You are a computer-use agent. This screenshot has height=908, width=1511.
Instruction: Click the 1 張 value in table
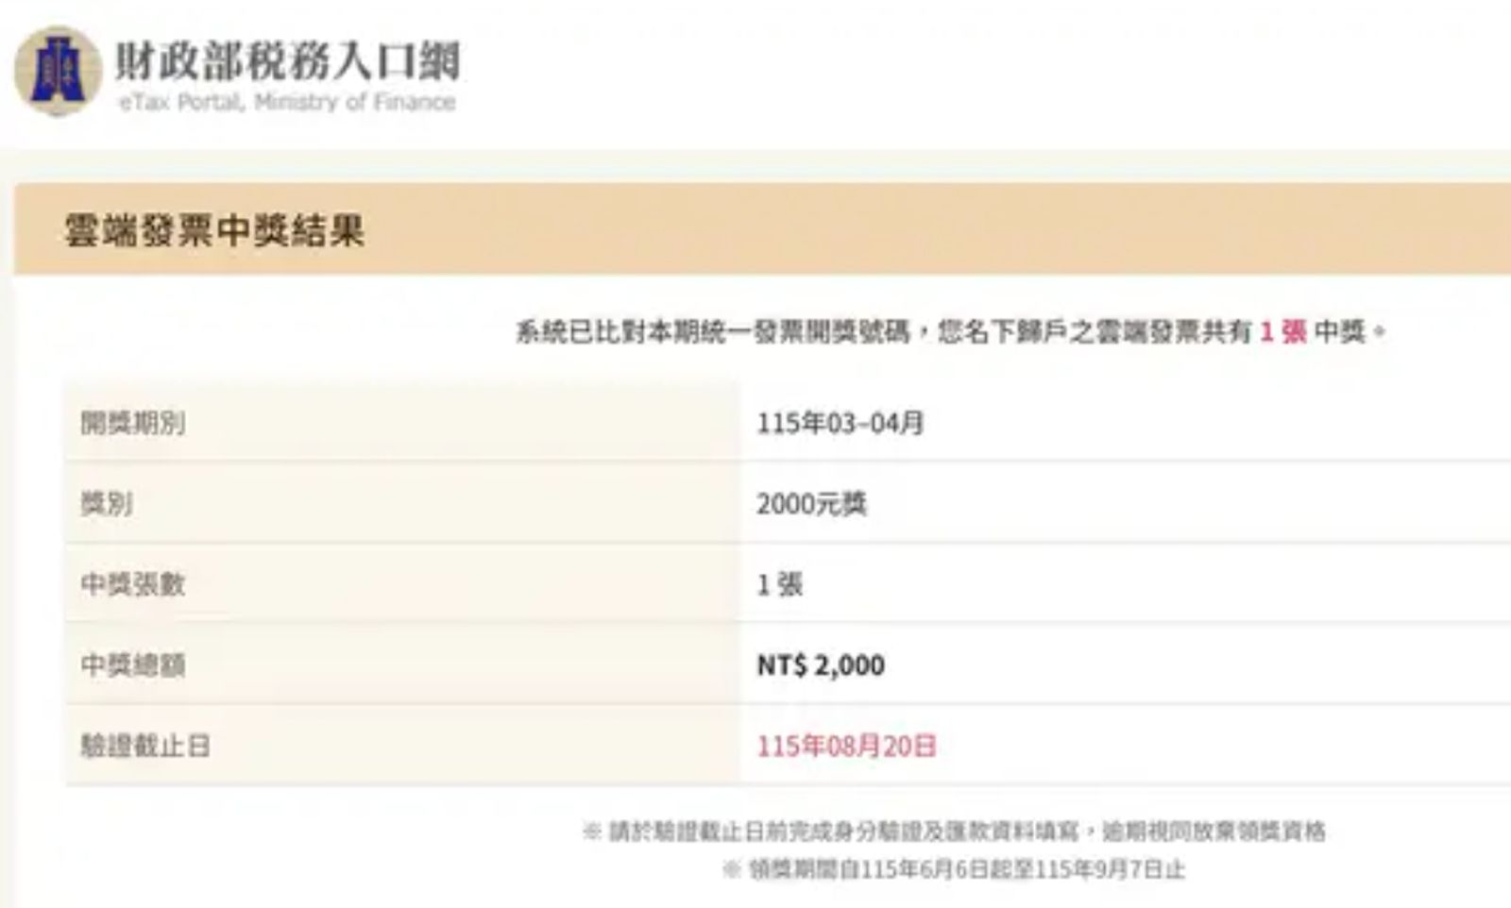(779, 584)
